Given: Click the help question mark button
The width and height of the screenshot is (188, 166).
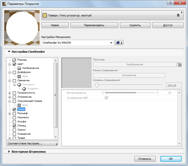Looking at the screenshot, I should point(171,3).
